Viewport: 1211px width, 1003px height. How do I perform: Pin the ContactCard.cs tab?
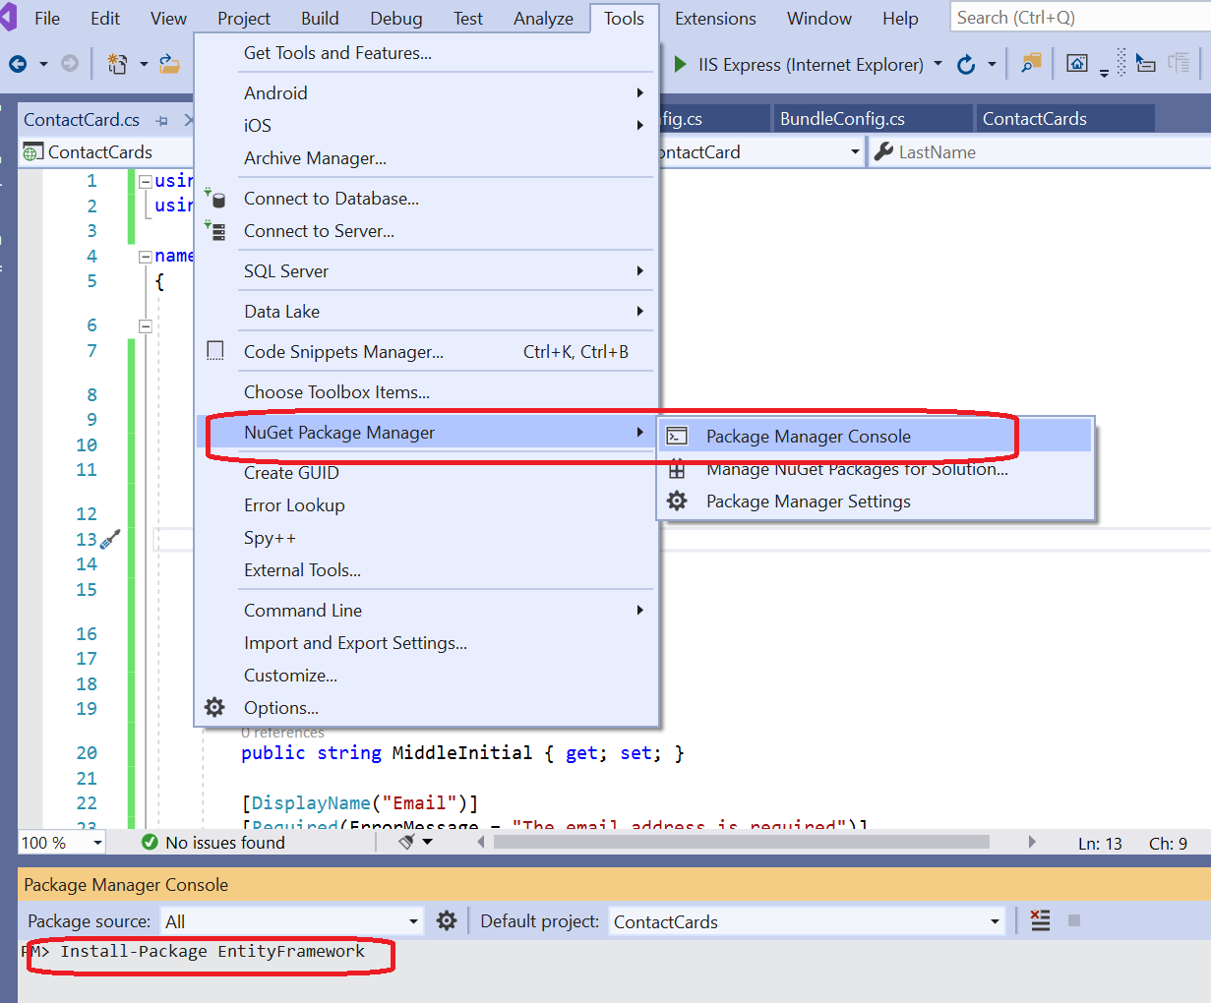click(x=162, y=120)
